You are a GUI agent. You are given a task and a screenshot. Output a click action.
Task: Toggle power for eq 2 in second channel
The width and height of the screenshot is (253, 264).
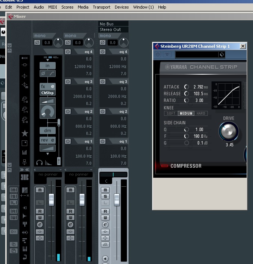[x=68, y=111]
